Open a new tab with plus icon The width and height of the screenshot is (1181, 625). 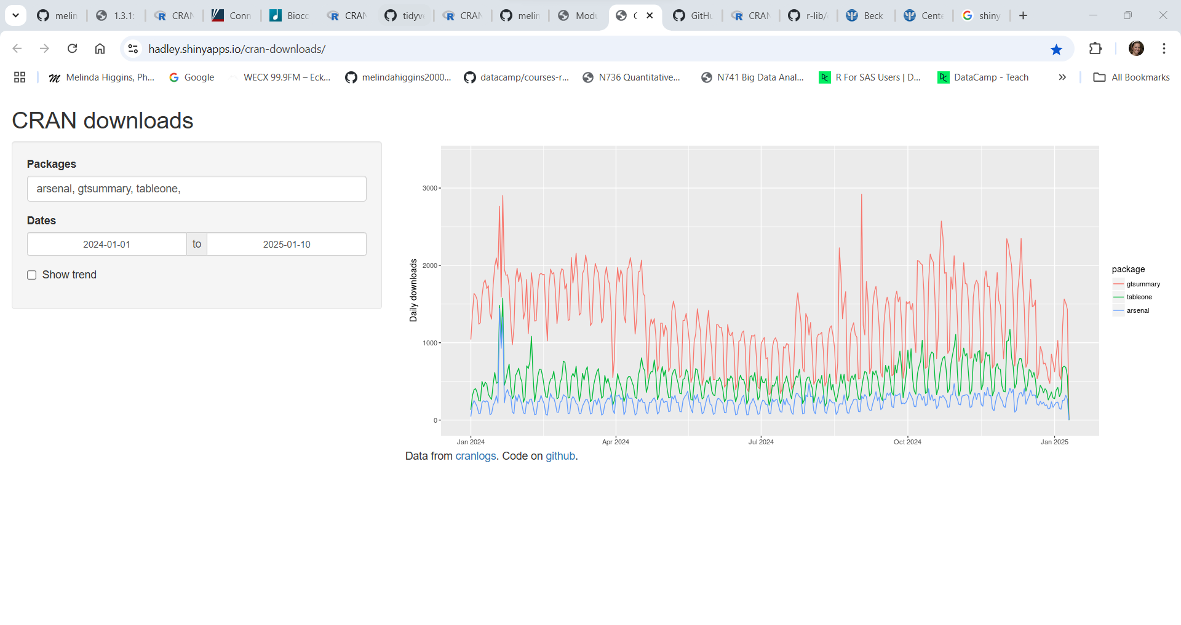(1023, 15)
